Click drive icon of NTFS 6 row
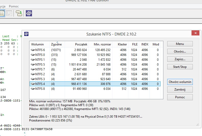This screenshot has height=136, width=202. tap(33, 50)
